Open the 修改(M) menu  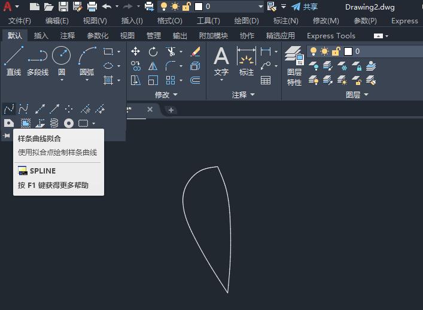(x=325, y=21)
